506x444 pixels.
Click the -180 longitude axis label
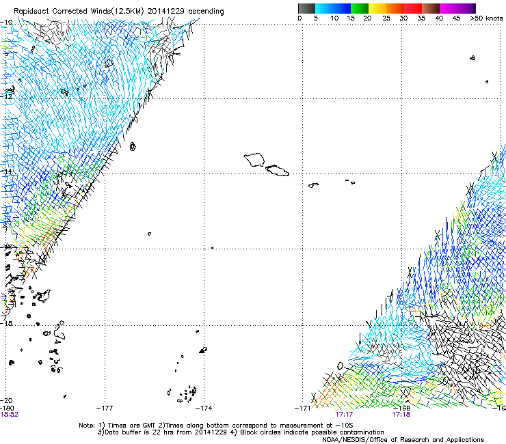click(7, 408)
